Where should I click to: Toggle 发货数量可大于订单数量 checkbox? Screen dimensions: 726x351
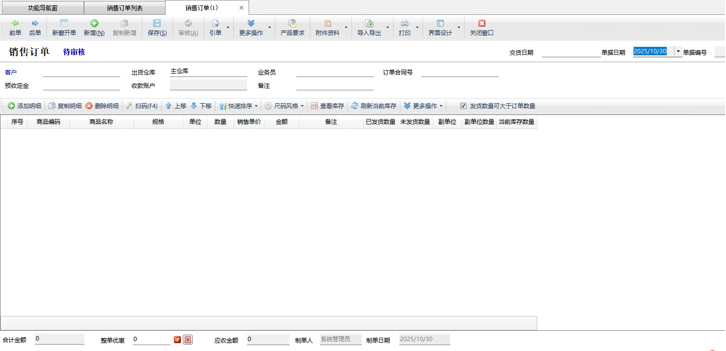pos(463,106)
